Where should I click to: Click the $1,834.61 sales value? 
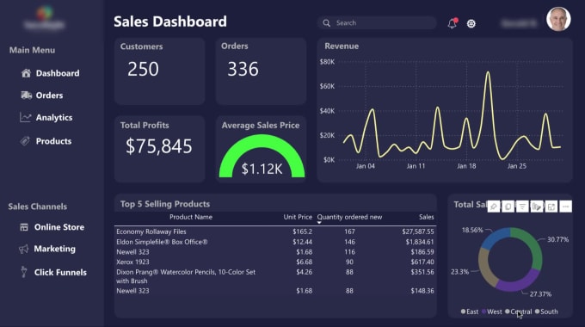coord(420,242)
